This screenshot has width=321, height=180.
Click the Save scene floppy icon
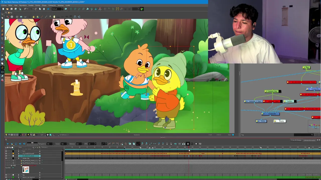click(12, 9)
